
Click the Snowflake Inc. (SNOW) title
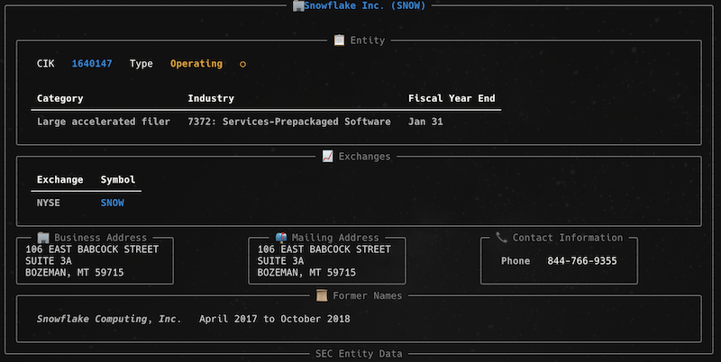pyautogui.click(x=365, y=5)
